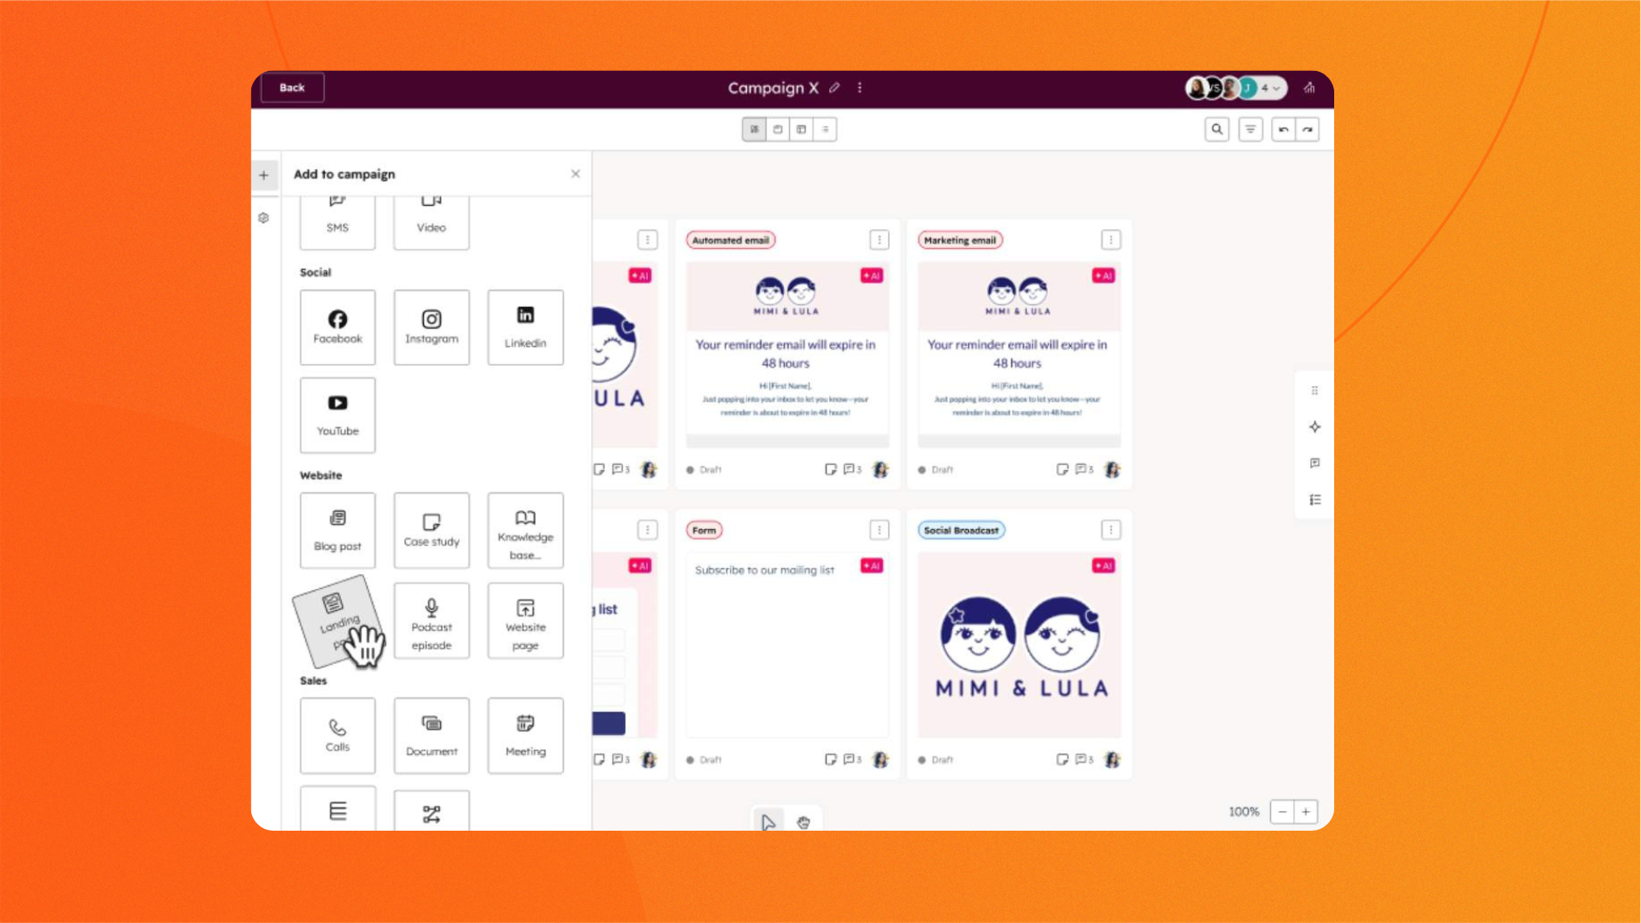Edit the Campaign X title pencil icon
This screenshot has height=923, width=1641.
pyautogui.click(x=834, y=87)
